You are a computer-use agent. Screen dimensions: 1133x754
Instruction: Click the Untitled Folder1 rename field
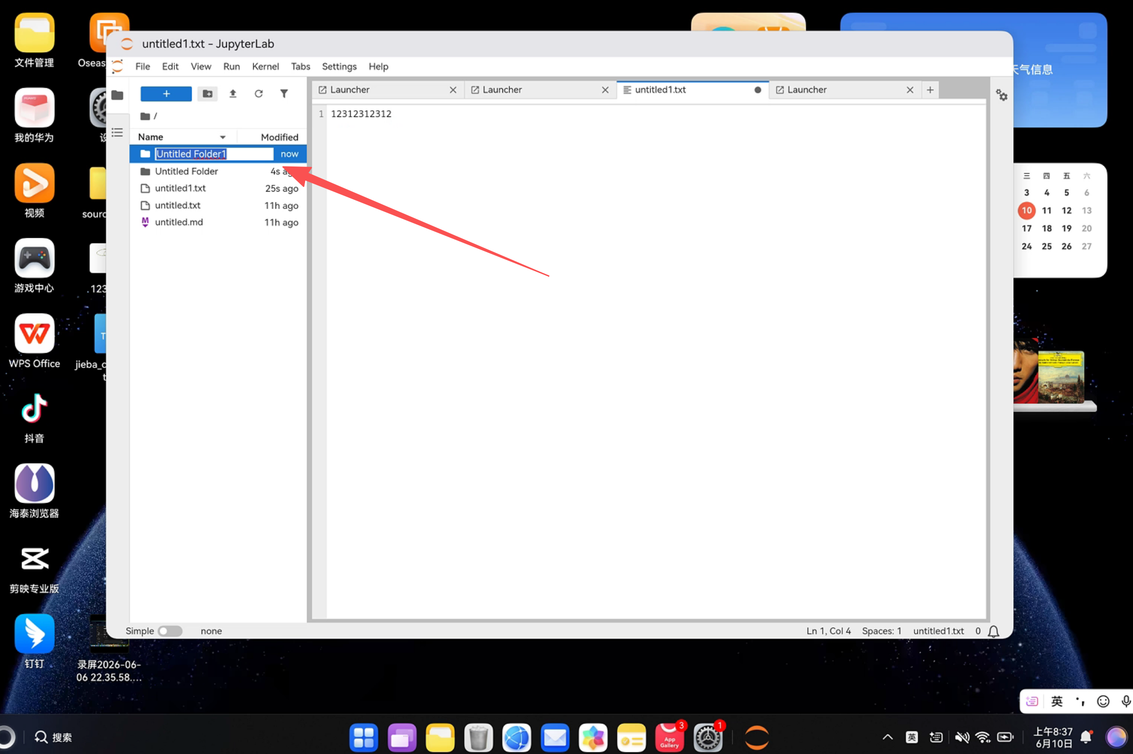click(214, 154)
